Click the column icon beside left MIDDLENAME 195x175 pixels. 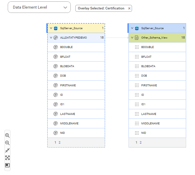[x=56, y=124]
